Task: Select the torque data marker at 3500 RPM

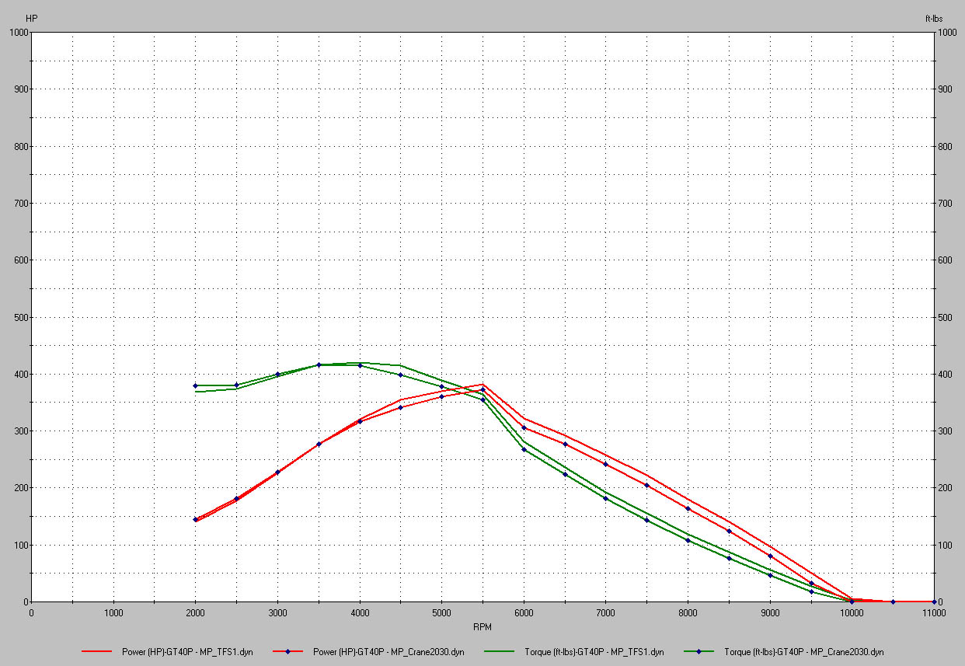Action: (319, 364)
